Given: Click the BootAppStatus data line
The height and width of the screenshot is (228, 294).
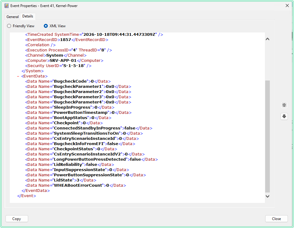Looking at the screenshot, I should [68, 118].
